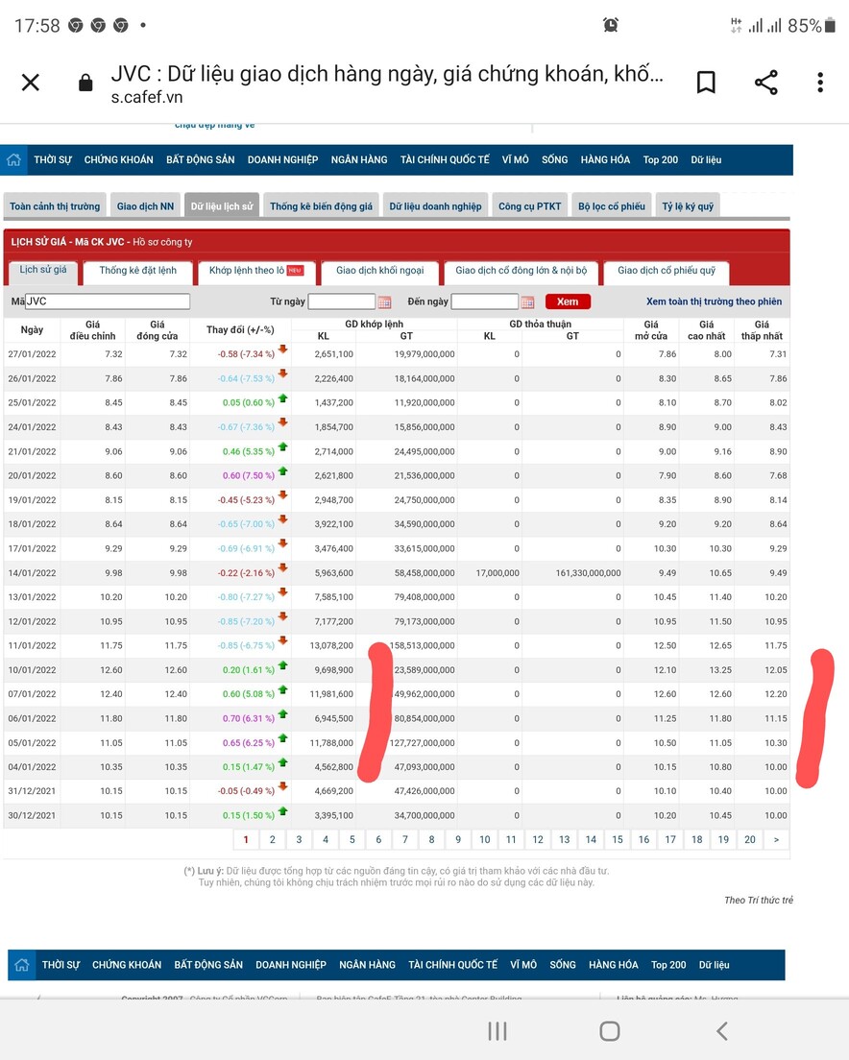Select Khớp lệnh theo lô sub-tab
This screenshot has height=1060, width=849.
tap(256, 271)
